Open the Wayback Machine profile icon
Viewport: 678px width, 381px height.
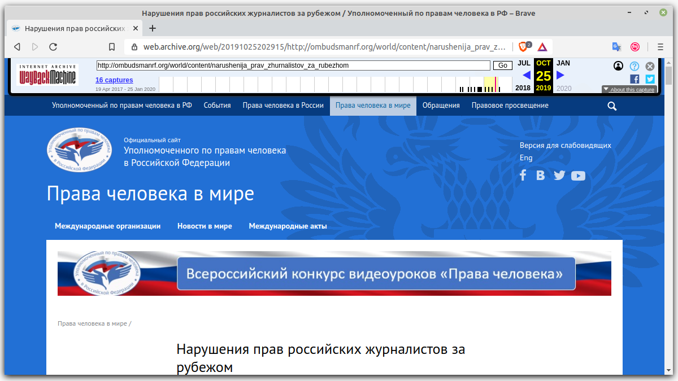618,66
